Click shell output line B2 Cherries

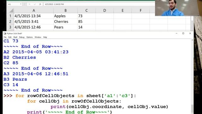pos(20,57)
